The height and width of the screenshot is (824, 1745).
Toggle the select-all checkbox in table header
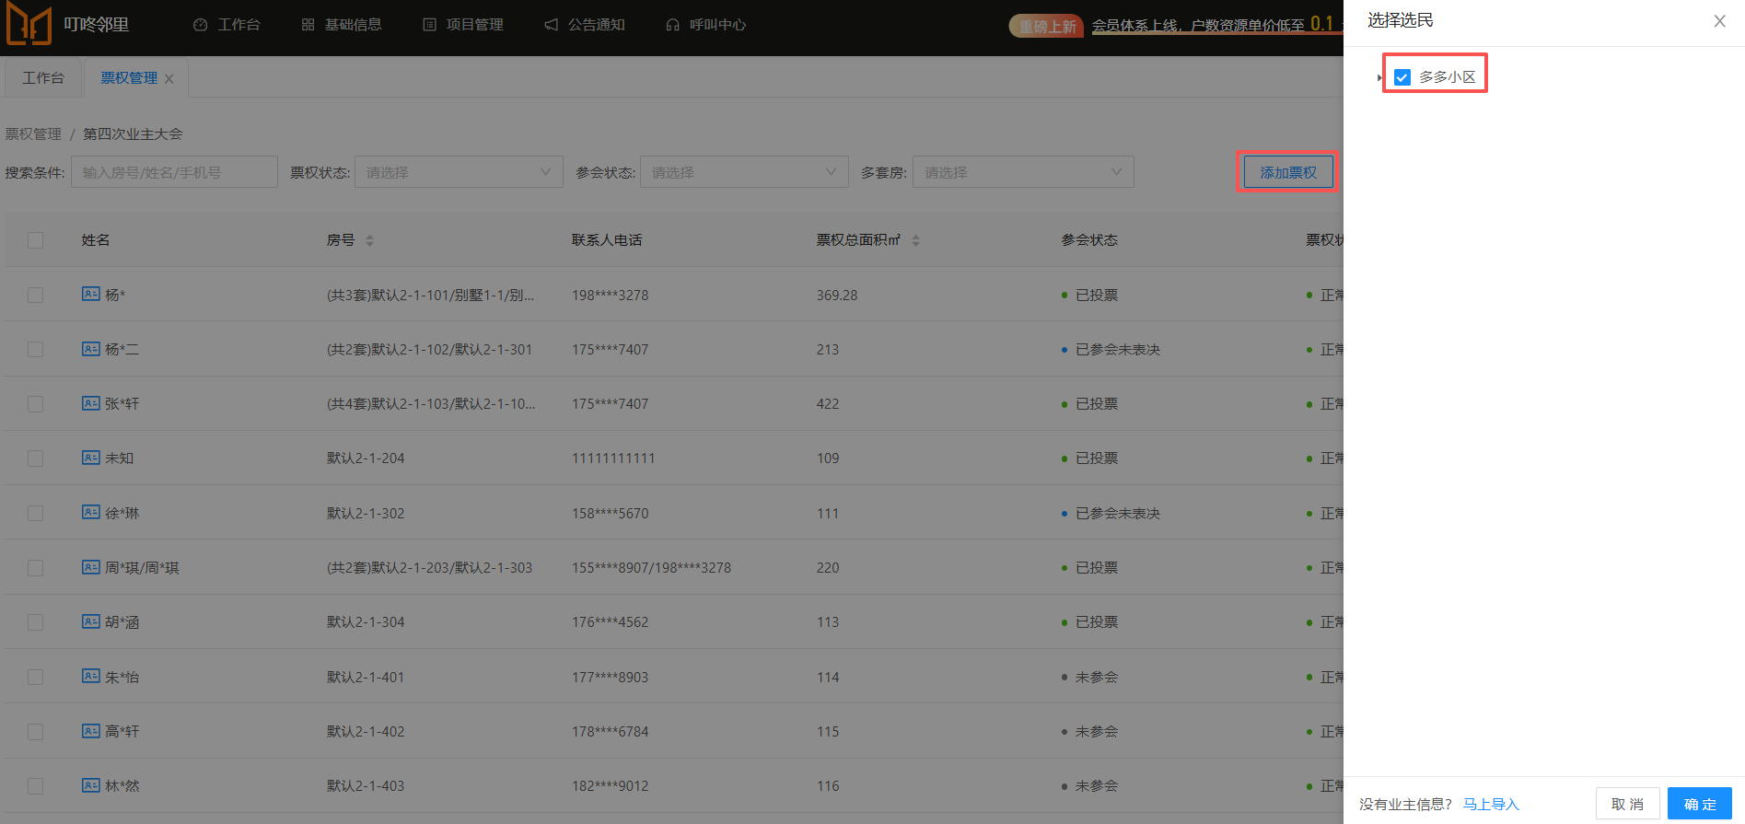point(36,240)
